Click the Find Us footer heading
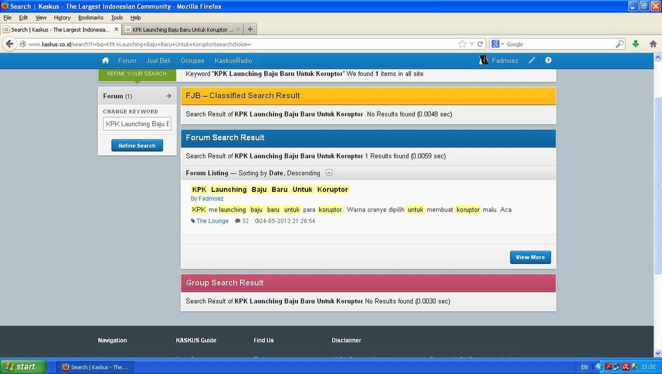The height and width of the screenshot is (374, 662). [264, 340]
